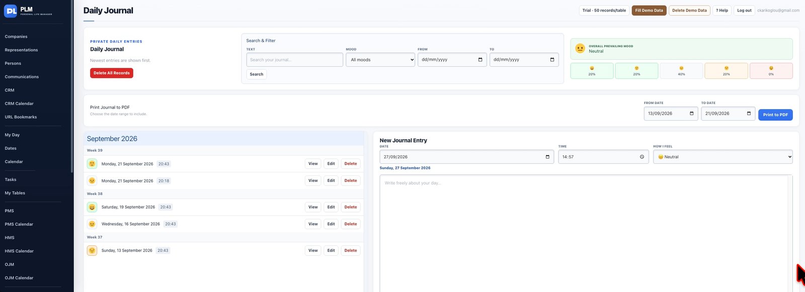Viewport: 805px width, 292px height.
Task: View the Wednesday 16 September entry
Action: coord(313,224)
